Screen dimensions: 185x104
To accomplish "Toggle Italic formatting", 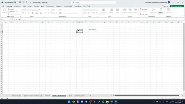I will (26, 13).
